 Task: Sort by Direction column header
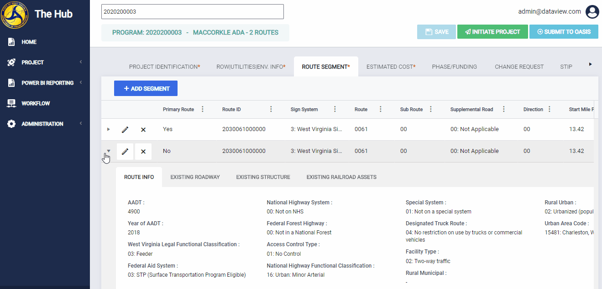533,110
